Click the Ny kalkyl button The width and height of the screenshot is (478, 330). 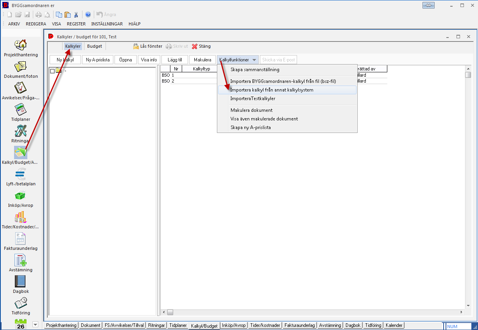click(65, 60)
